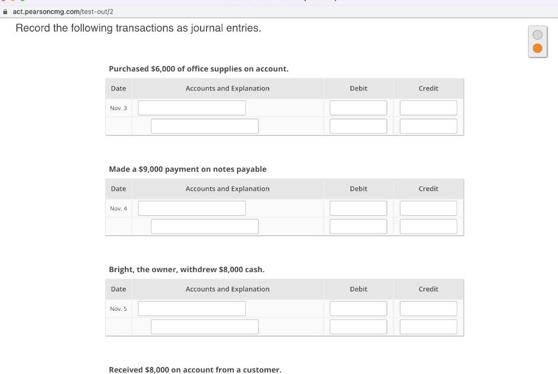Click the Debit field for the owner withdrawal entry
Image resolution: width=558 pixels, height=374 pixels.
click(358, 308)
